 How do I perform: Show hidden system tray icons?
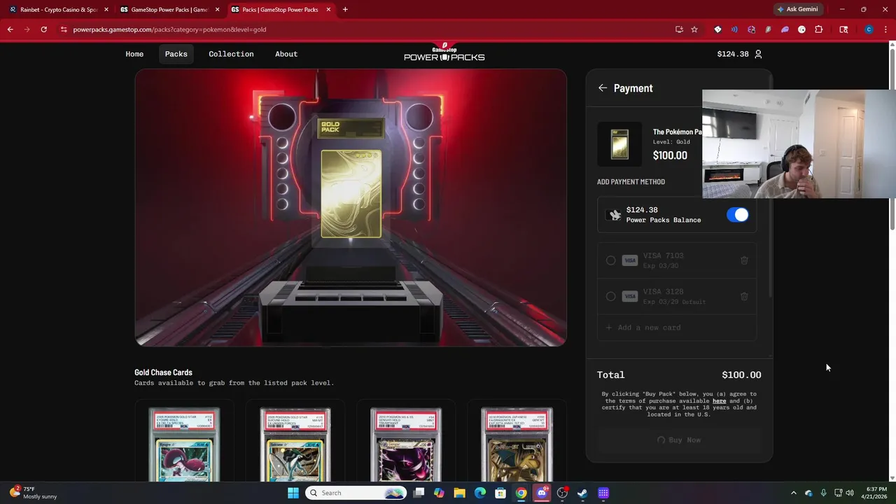(x=793, y=493)
